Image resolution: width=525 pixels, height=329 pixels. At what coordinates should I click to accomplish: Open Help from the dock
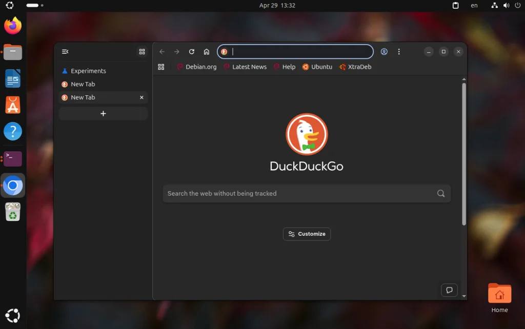[13, 132]
